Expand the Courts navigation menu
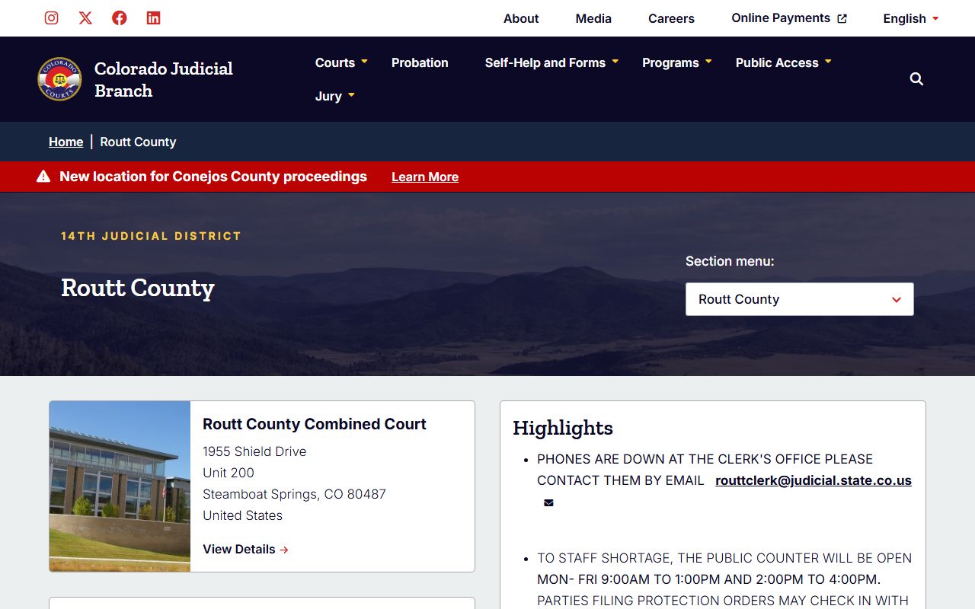Viewport: 975px width, 609px height. pyautogui.click(x=341, y=62)
